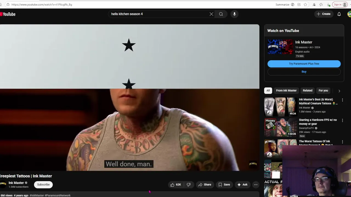Open the Ink Master channel avatar

[x=3, y=184]
